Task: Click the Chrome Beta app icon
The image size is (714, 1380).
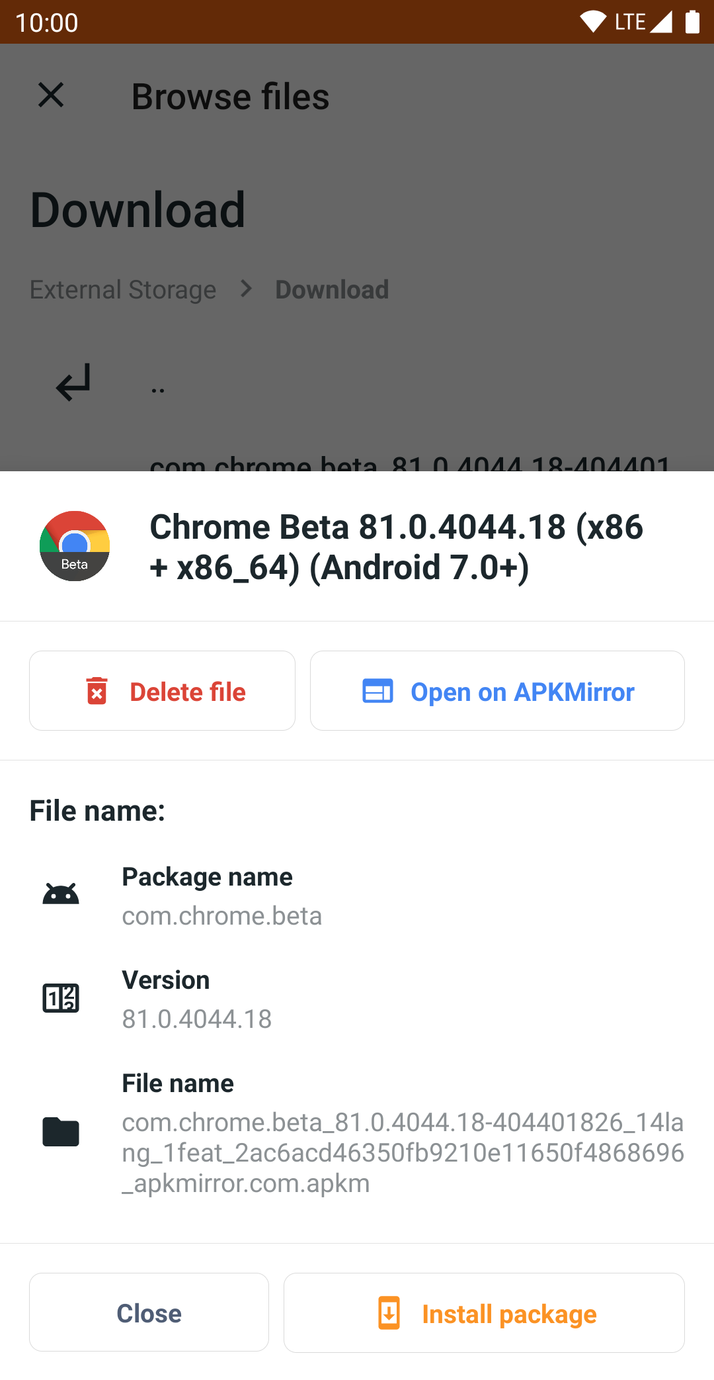Action: [x=75, y=545]
